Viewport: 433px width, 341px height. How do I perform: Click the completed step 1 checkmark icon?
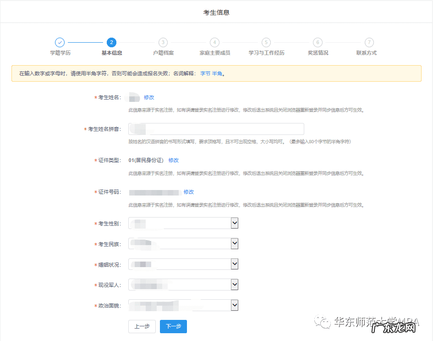[60, 42]
